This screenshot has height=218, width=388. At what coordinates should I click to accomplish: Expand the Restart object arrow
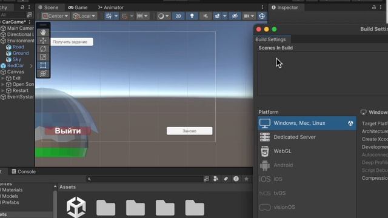[x=2, y=90]
